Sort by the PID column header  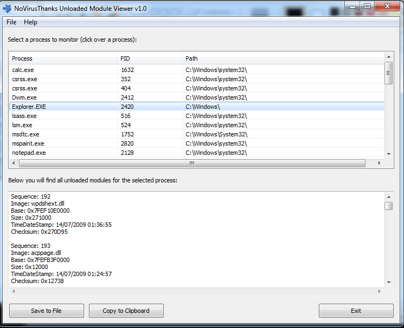[150, 58]
